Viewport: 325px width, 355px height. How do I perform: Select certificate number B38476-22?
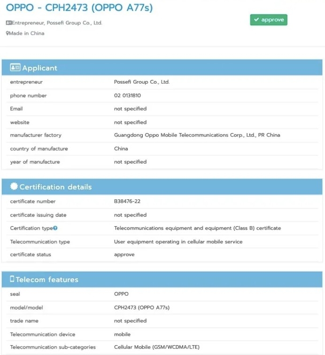tap(128, 201)
